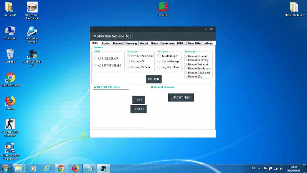Open Action Center flag icon
307x173 pixels.
click(265, 168)
